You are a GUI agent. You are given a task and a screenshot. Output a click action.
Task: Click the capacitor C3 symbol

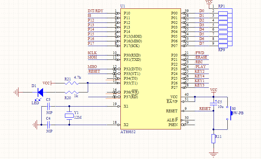[48, 106]
